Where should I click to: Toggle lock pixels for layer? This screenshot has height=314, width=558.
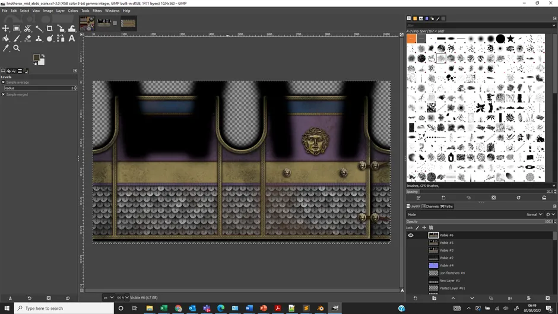[417, 228]
